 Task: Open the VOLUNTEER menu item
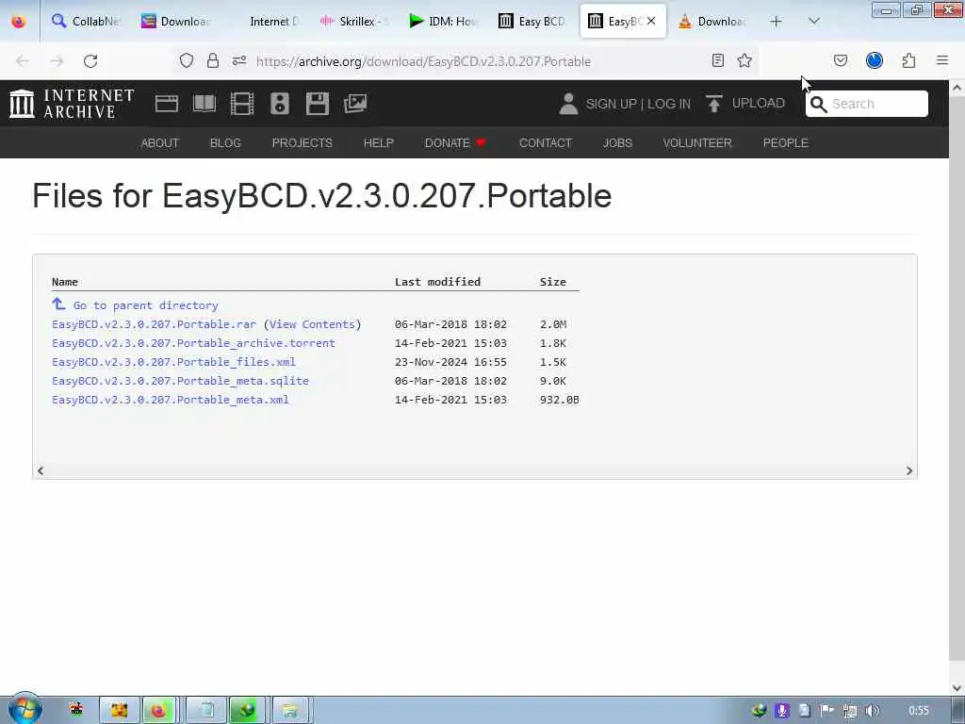tap(697, 143)
